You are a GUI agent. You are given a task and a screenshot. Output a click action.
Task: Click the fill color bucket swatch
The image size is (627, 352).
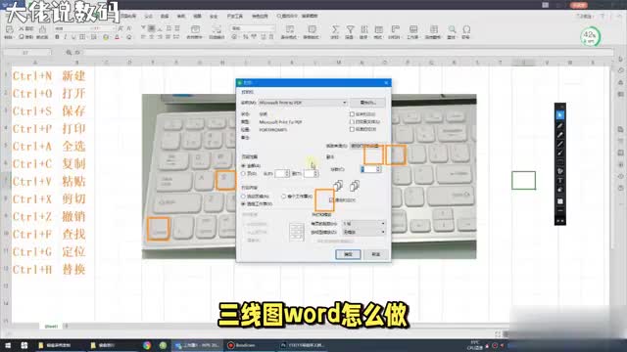coord(106,37)
